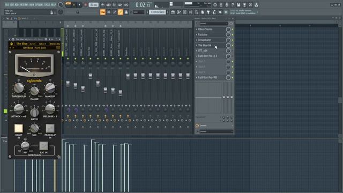Click the save project floppy icon
The width and height of the screenshot is (343, 193).
coord(238,5)
